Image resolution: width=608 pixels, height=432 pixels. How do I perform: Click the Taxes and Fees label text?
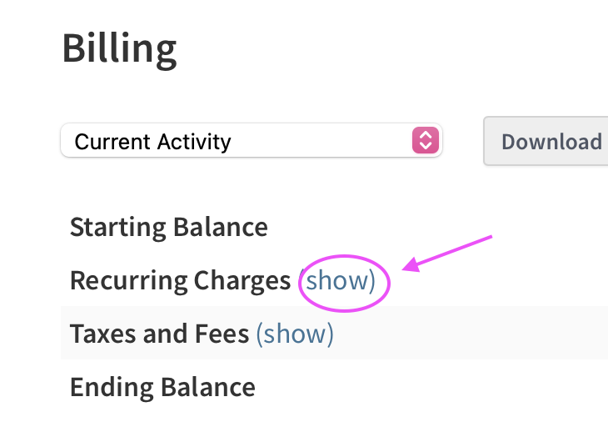pos(159,334)
